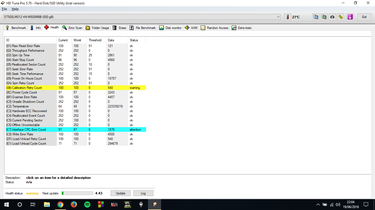The width and height of the screenshot is (375, 210).
Task: Click the Worst column header
Action: pyautogui.click(x=79, y=40)
